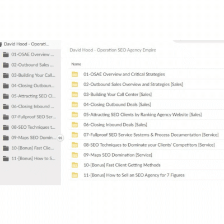Click yellow folder icon for 08-SEO Techniques to Dominate
This screenshot has width=224, height=224.
(74, 145)
